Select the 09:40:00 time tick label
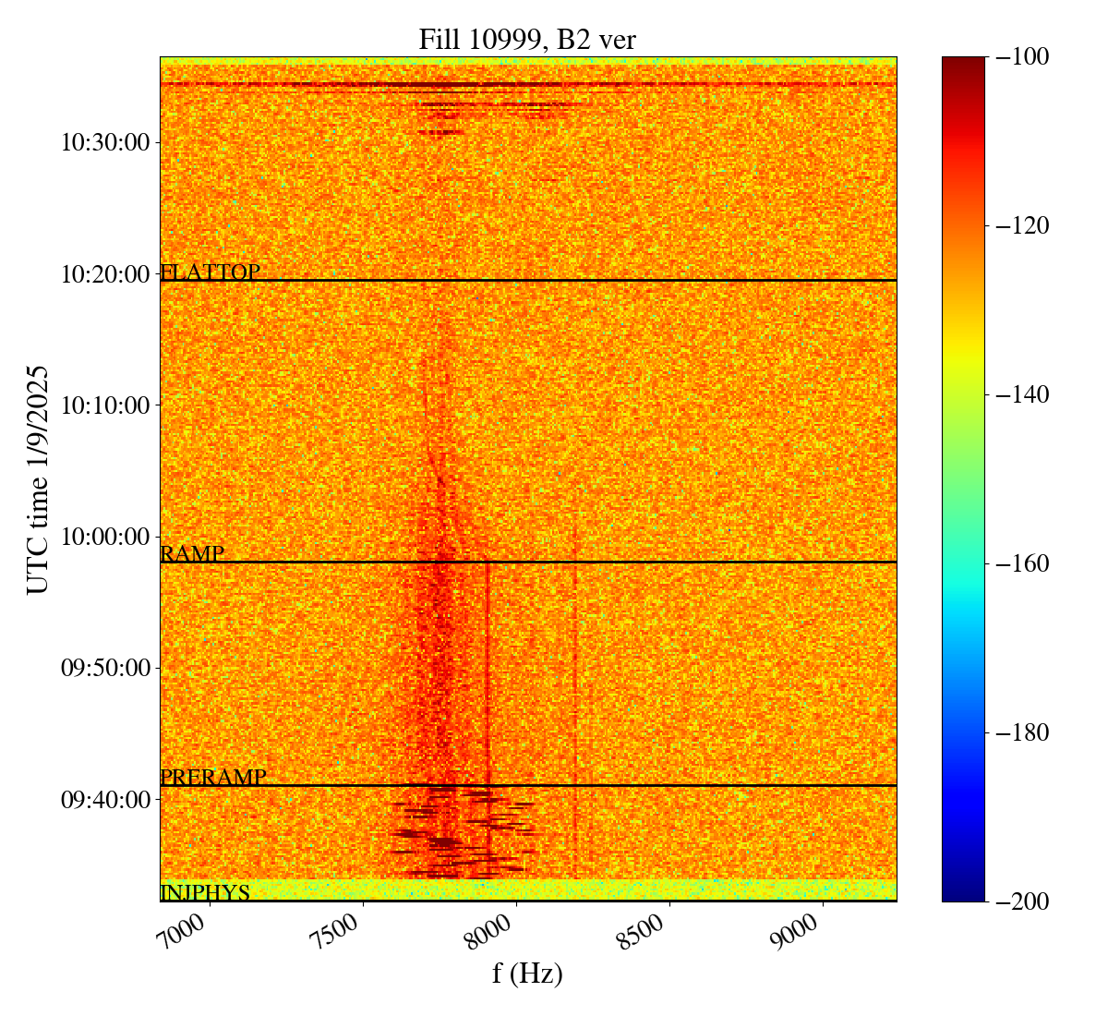The width and height of the screenshot is (1108, 1016). 104,799
